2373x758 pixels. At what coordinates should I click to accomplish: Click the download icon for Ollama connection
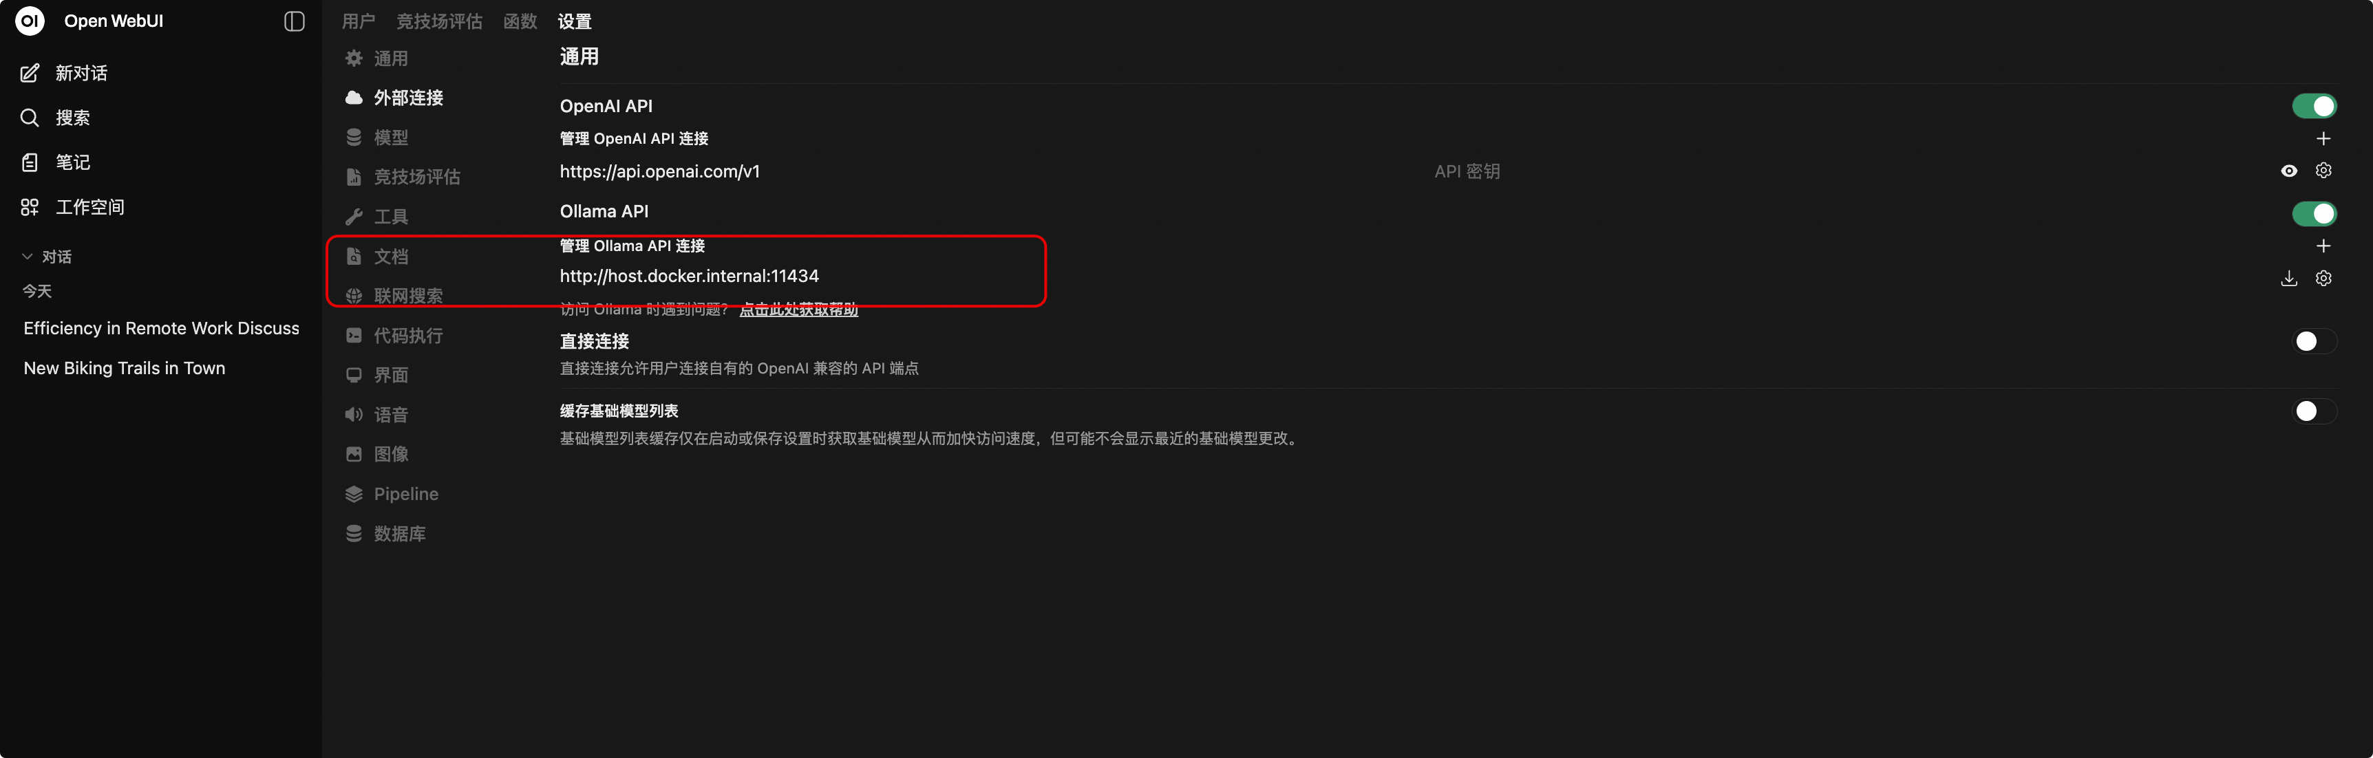2288,278
